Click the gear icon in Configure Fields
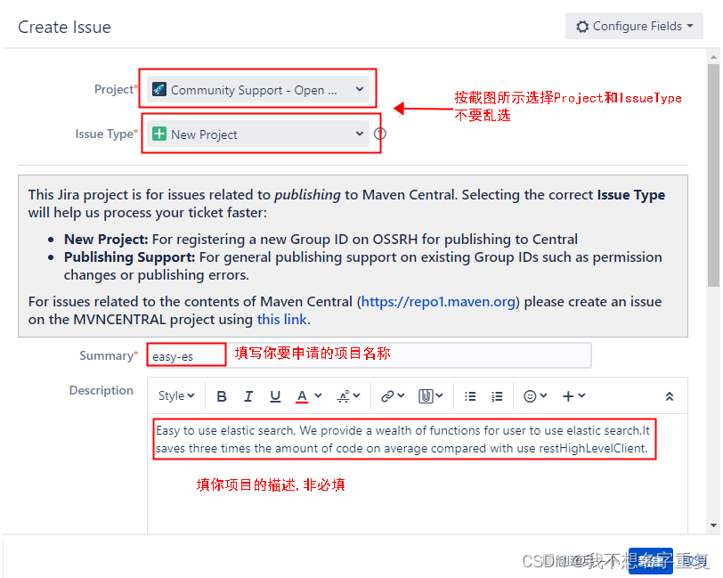Screen dimensions: 723x578 pos(582,27)
